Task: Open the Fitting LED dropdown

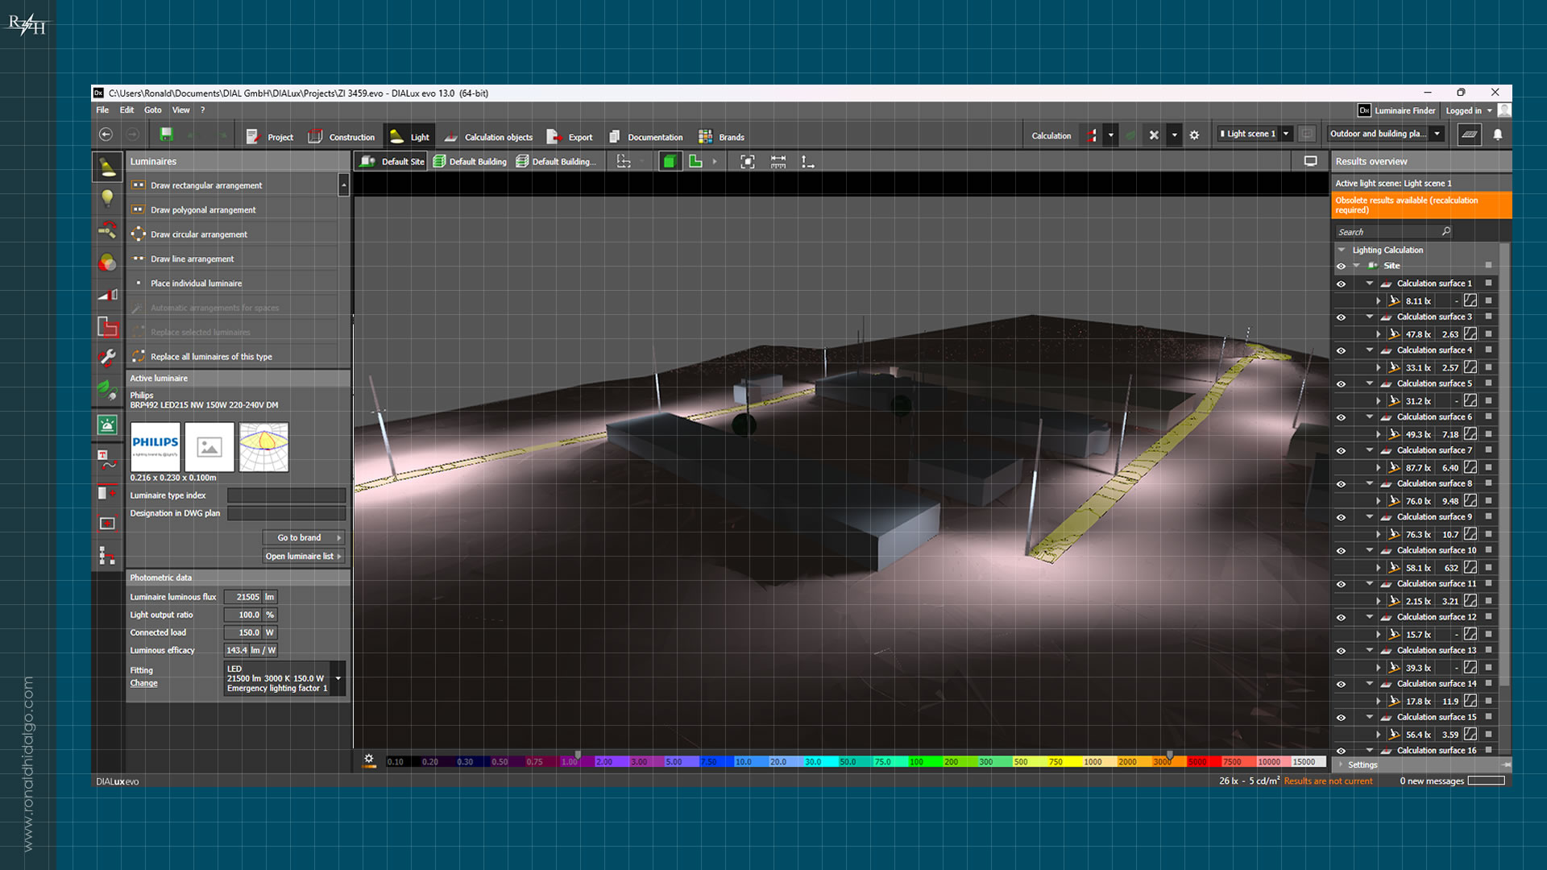Action: click(338, 678)
